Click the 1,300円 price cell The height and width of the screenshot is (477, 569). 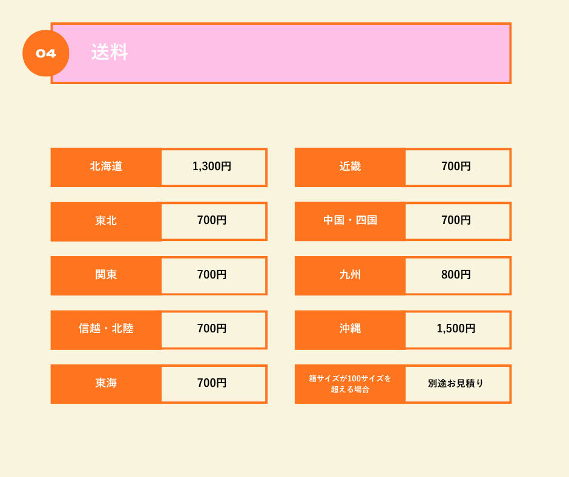212,166
